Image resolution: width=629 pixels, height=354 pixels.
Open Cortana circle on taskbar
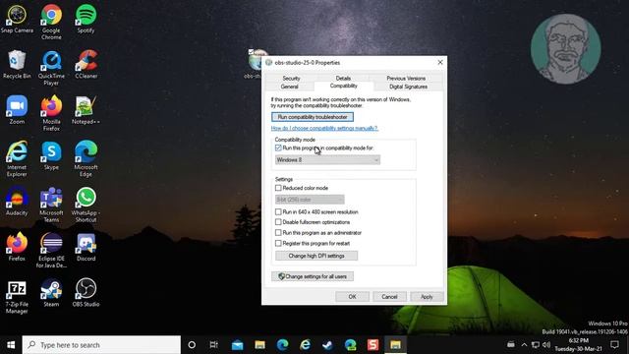192,345
